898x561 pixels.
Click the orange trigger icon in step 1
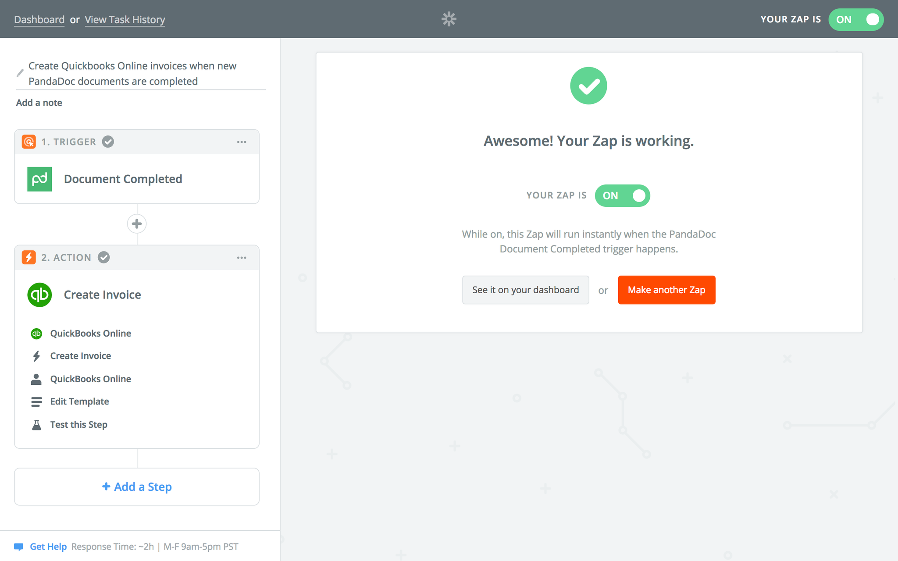[29, 142]
